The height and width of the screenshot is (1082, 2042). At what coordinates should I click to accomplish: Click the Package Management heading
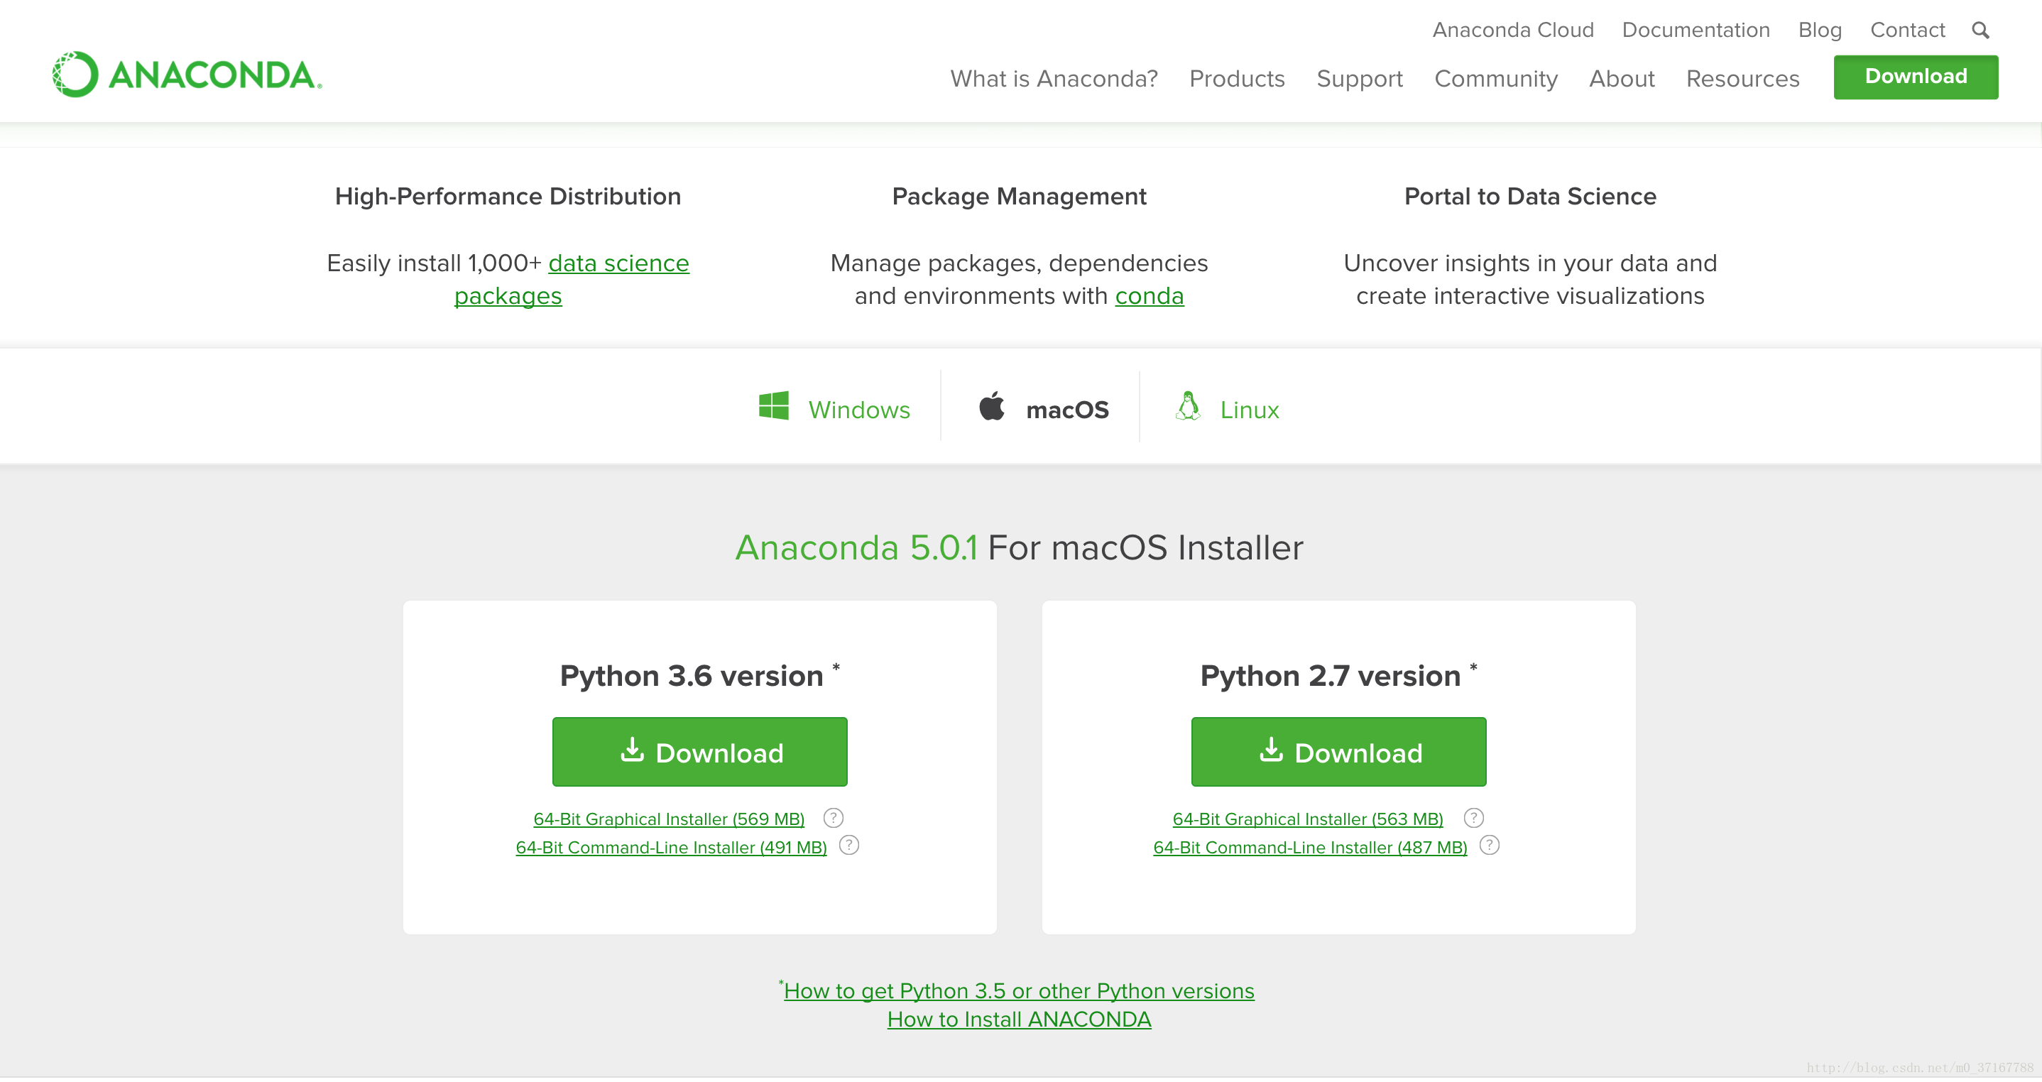click(1019, 197)
